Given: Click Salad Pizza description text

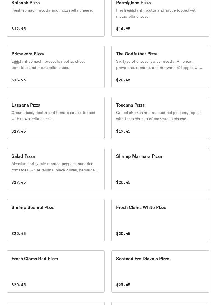Looking at the screenshot, I should [55, 167].
